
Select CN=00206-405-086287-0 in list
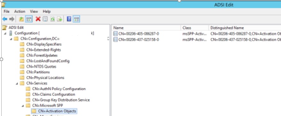point(139,34)
